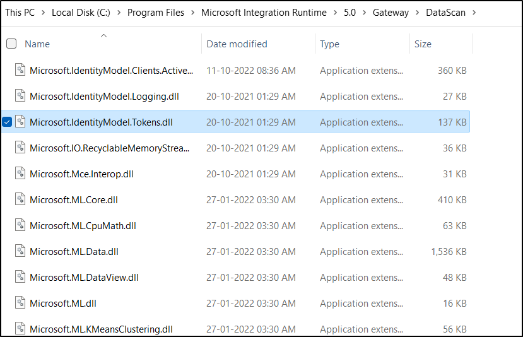Select file Microsoft.IdentityModel.Clients.Active...
Image resolution: width=523 pixels, height=337 pixels.
(112, 71)
